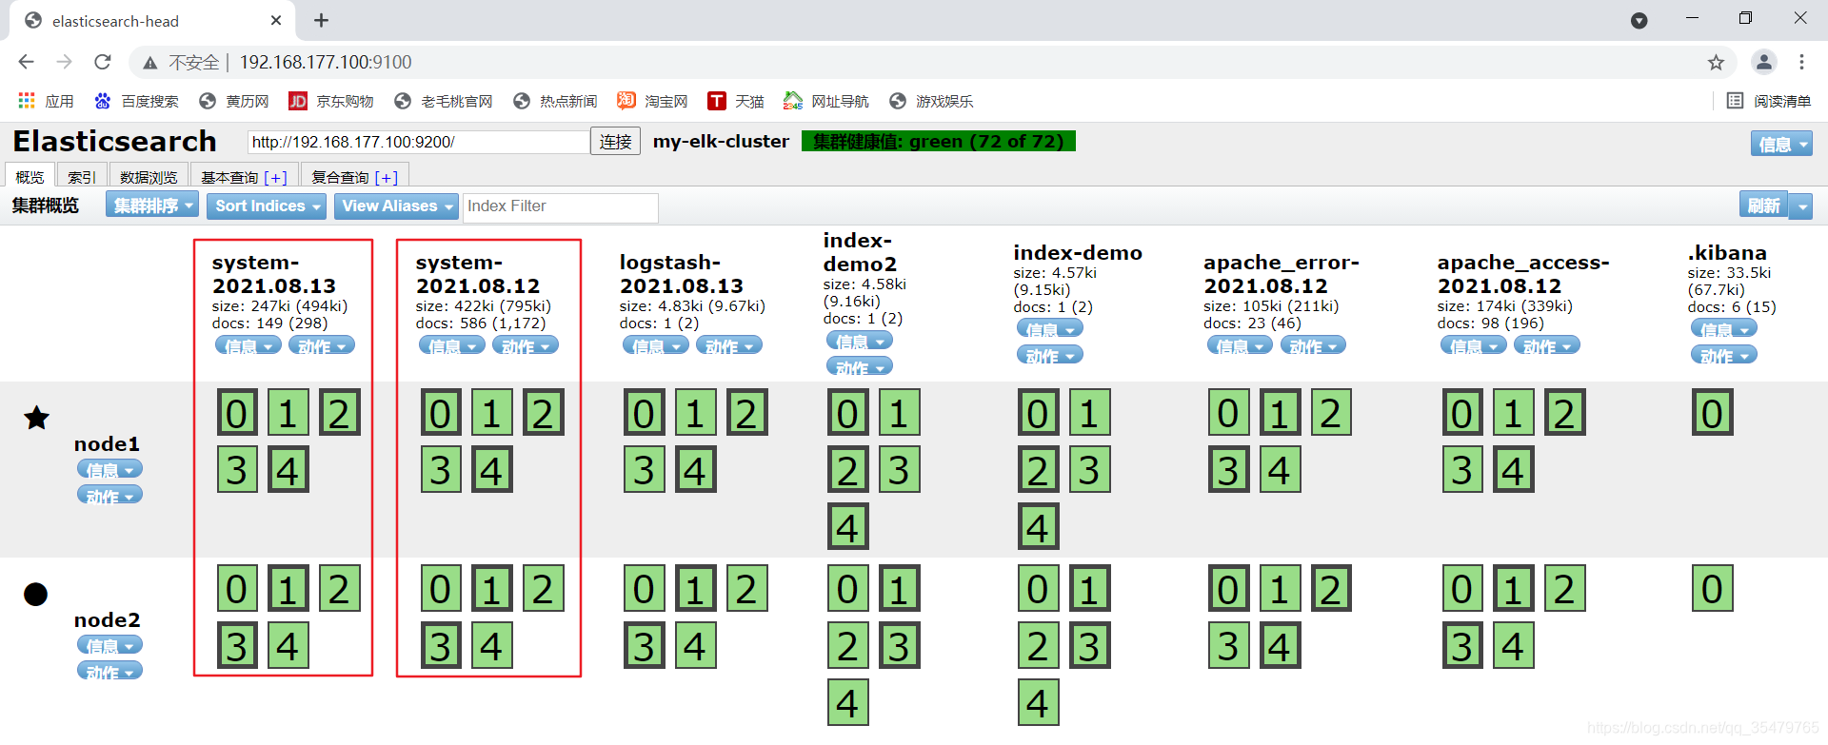Select shard 3 of apache_error-2021.08.12 on node2
The width and height of the screenshot is (1828, 745).
[1228, 646]
